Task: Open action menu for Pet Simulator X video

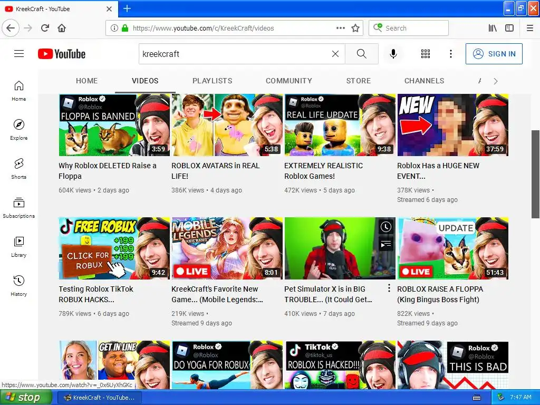Action: [389, 288]
